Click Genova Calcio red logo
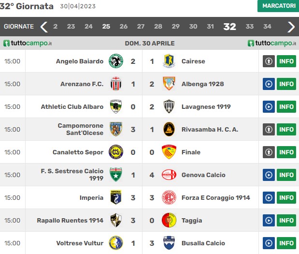The image size is (299, 254). (x=169, y=175)
